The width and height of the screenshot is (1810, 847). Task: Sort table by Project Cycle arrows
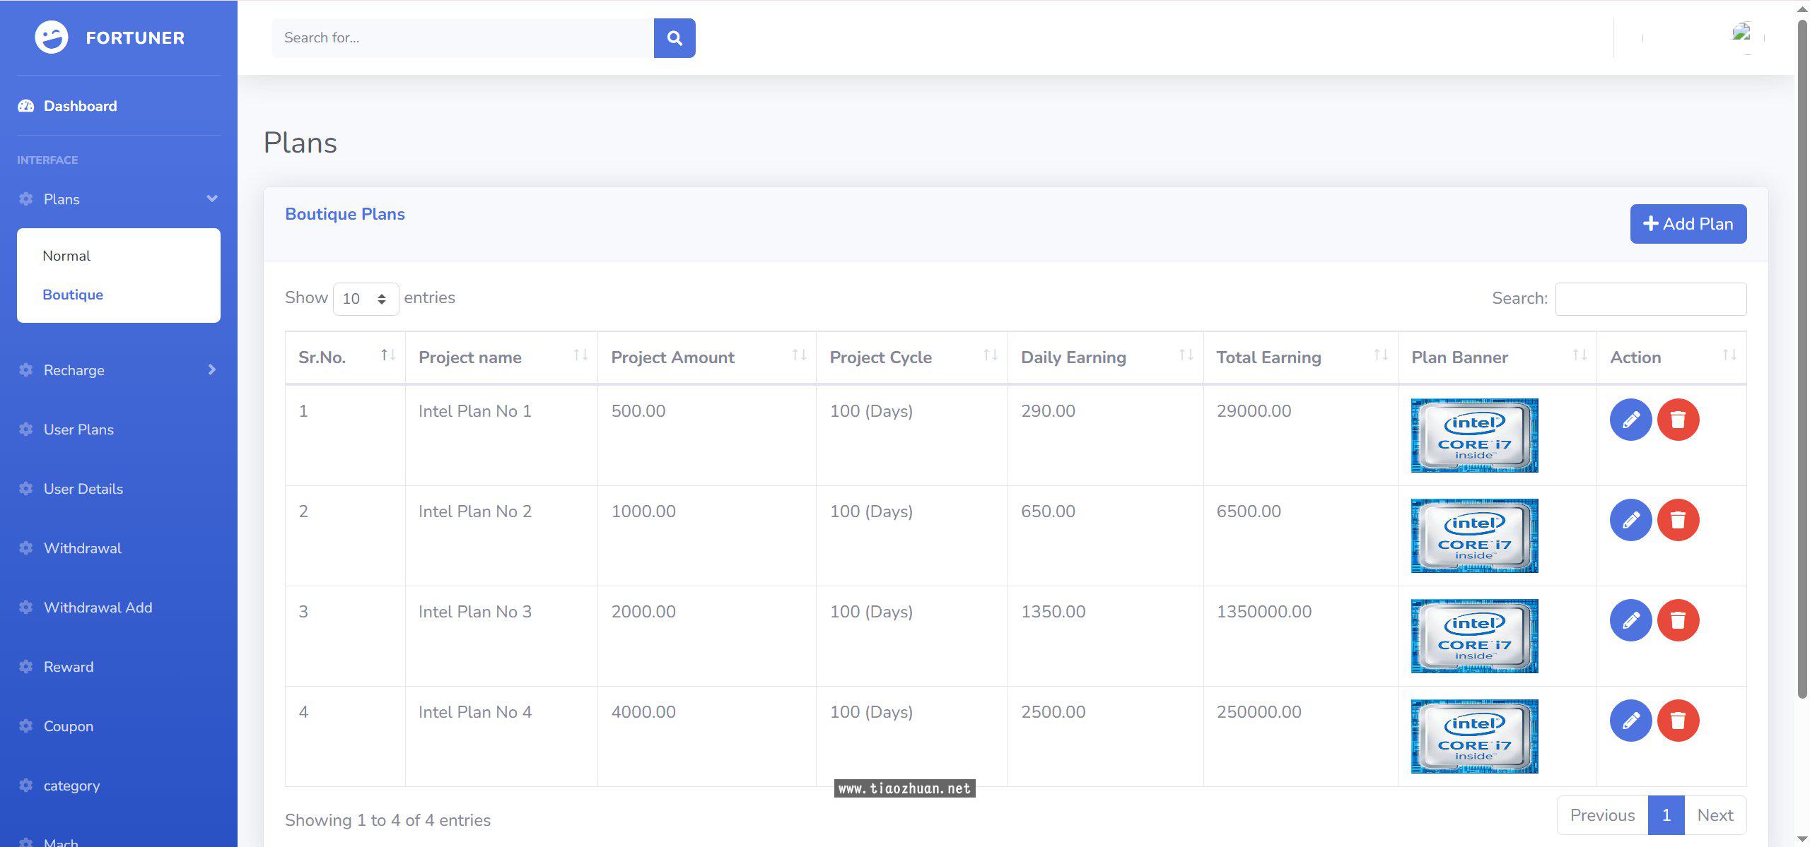(991, 355)
